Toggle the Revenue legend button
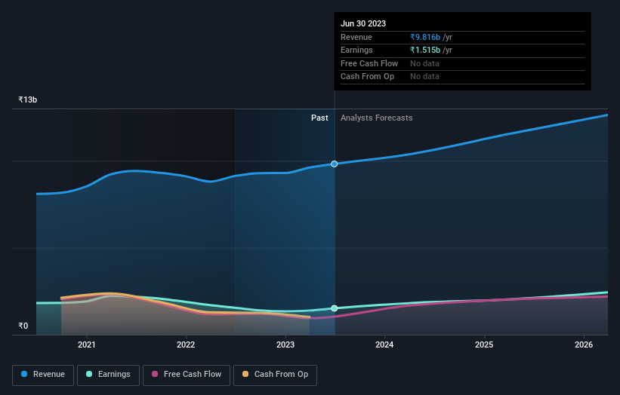The width and height of the screenshot is (620, 395). coord(43,375)
